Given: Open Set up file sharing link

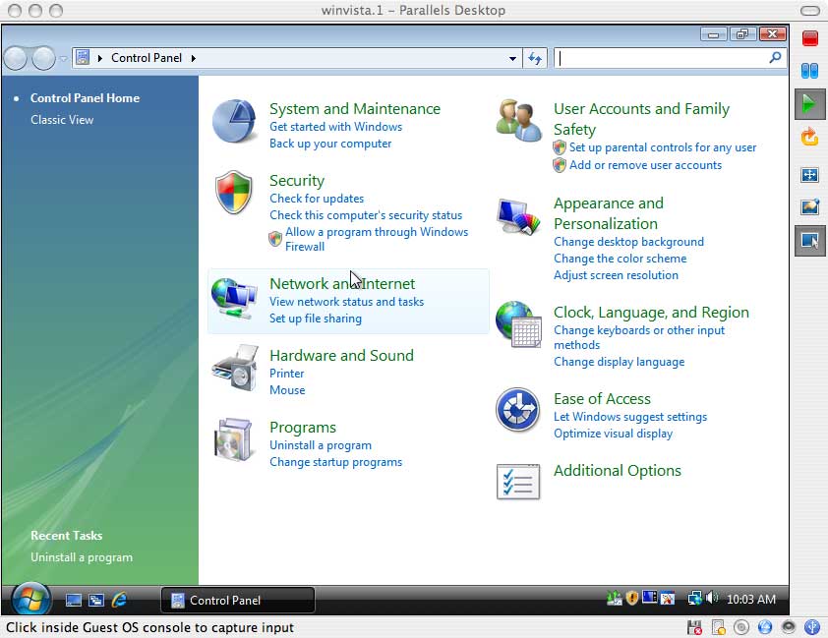Looking at the screenshot, I should pyautogui.click(x=316, y=319).
